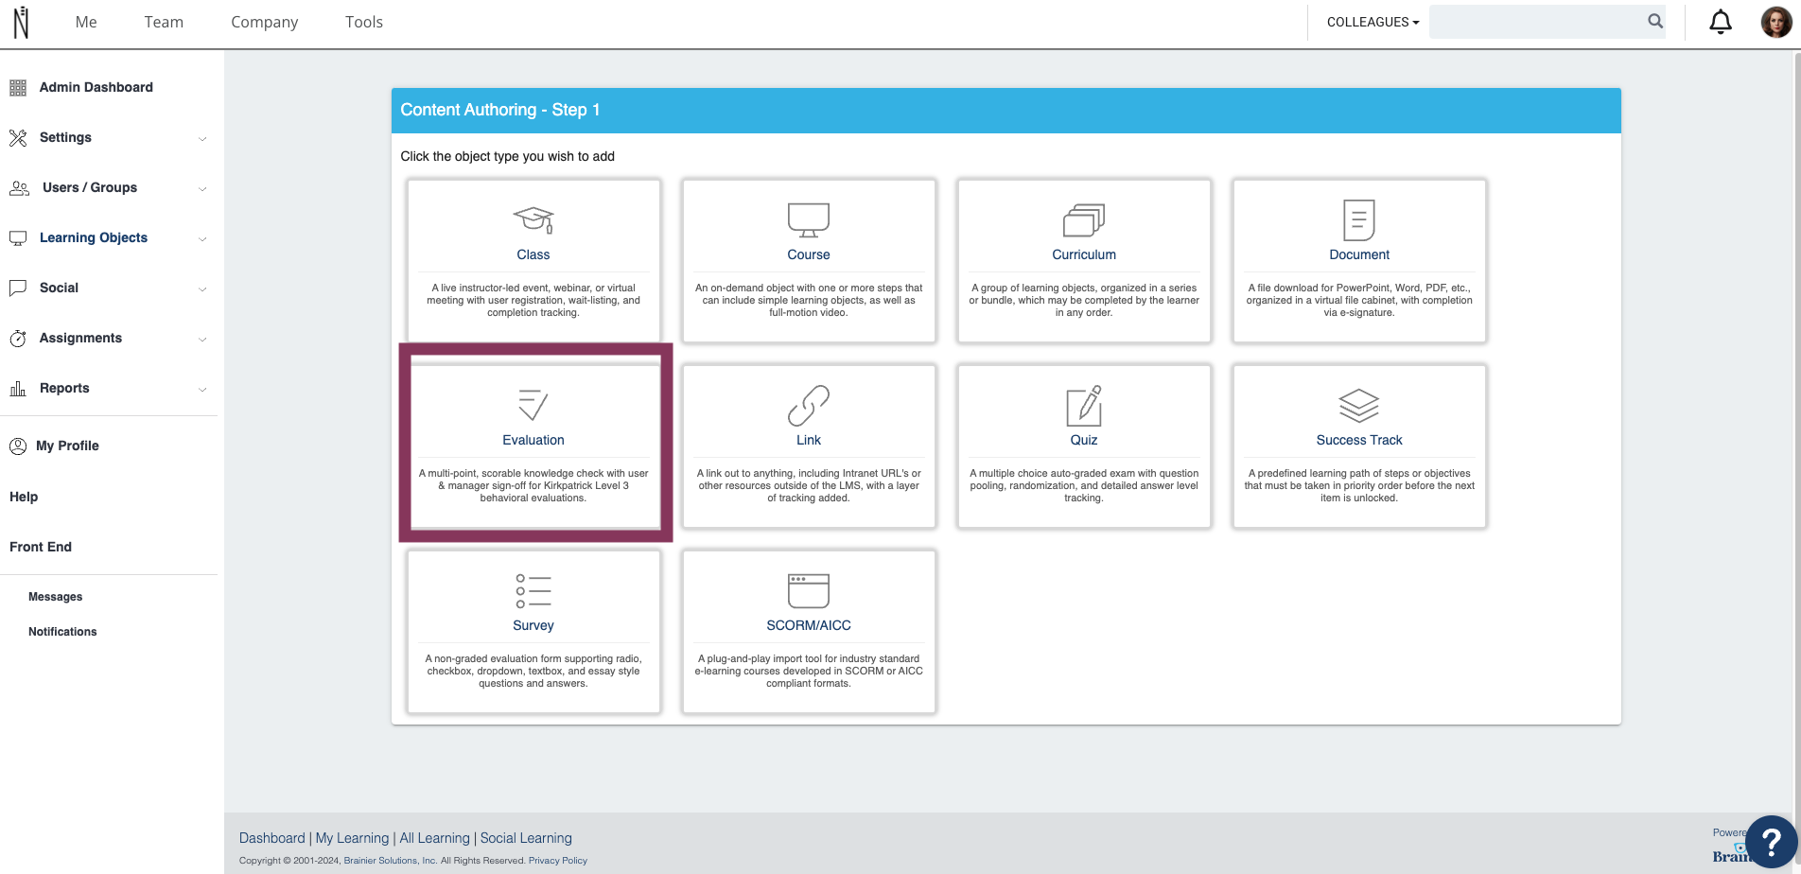Screen dimensions: 1801x874
Task: Open My Profile in the sidebar
Action: point(67,446)
